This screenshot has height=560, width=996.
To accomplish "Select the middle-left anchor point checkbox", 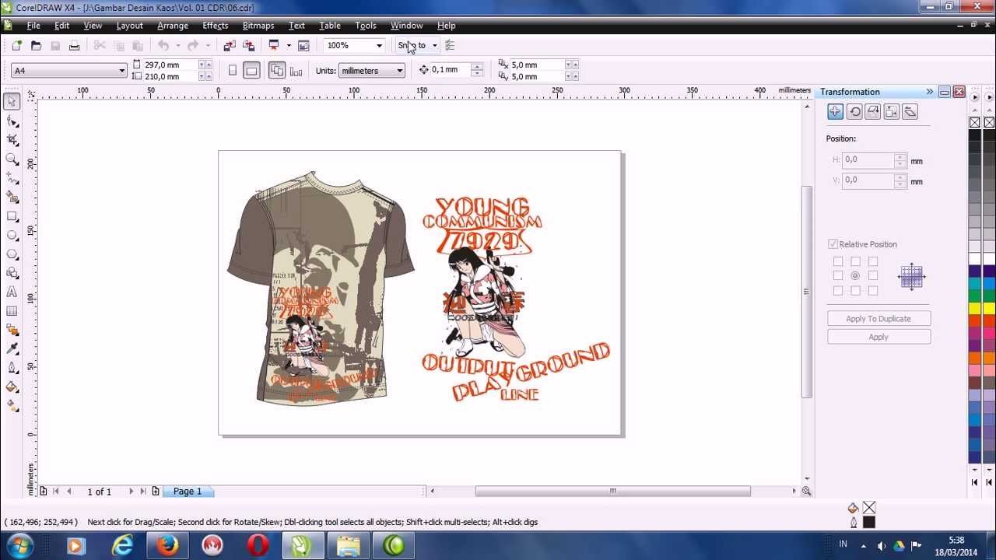I will point(838,276).
